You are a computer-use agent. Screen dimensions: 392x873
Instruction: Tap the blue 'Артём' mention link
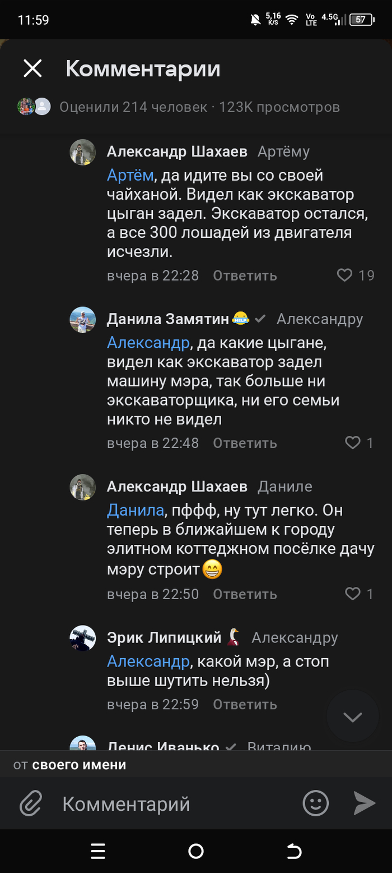130,176
